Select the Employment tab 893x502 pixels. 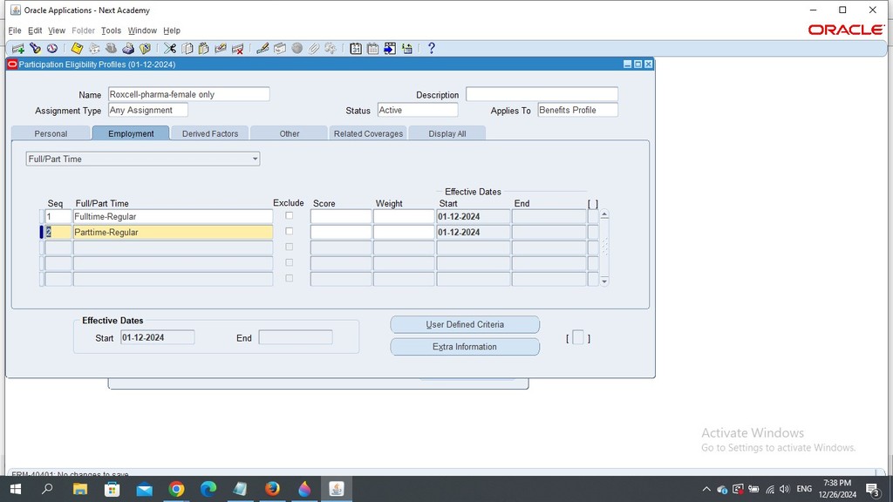131,133
